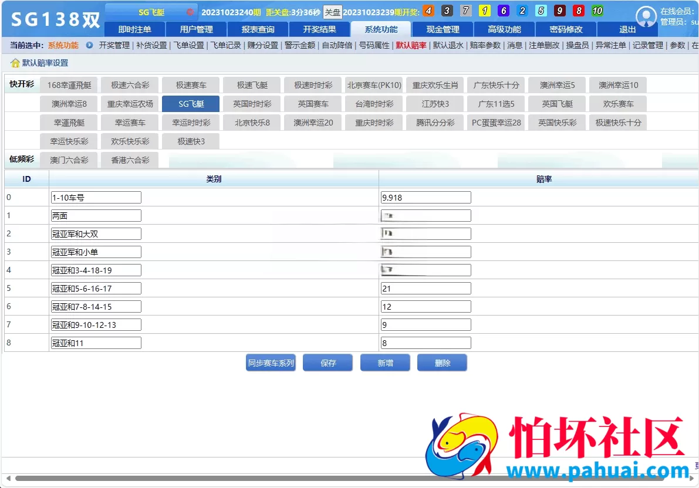Select the PC蛋蛋幸运28 game tab

tap(496, 123)
